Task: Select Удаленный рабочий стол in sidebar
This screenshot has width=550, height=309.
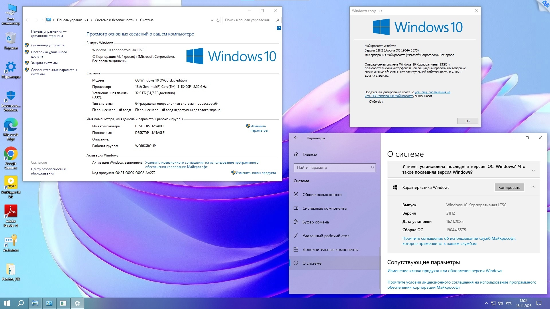Action: (326, 236)
